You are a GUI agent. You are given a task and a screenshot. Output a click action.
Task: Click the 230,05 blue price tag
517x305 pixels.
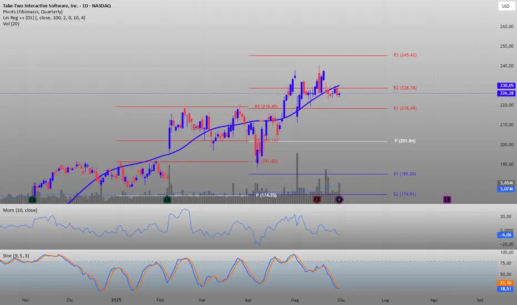506,85
